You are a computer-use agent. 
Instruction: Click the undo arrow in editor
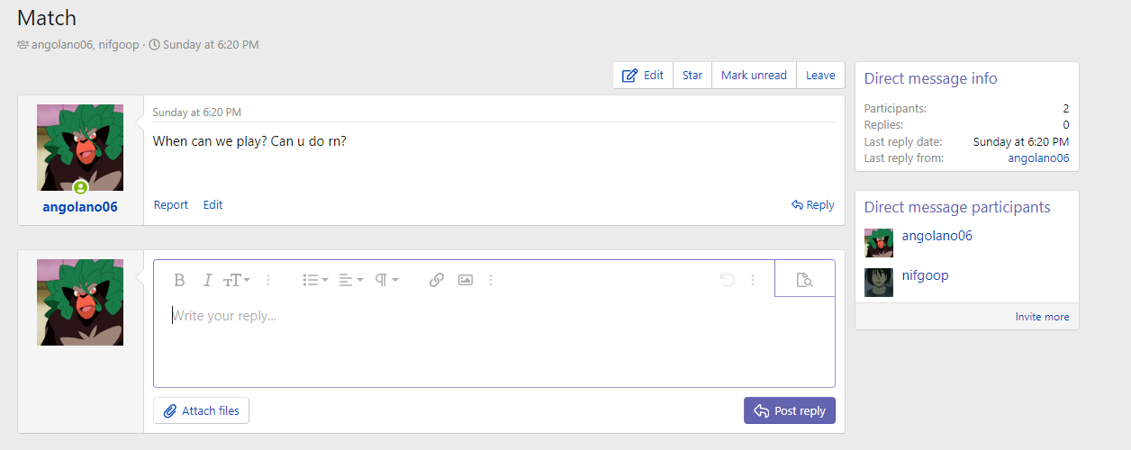[x=728, y=280]
